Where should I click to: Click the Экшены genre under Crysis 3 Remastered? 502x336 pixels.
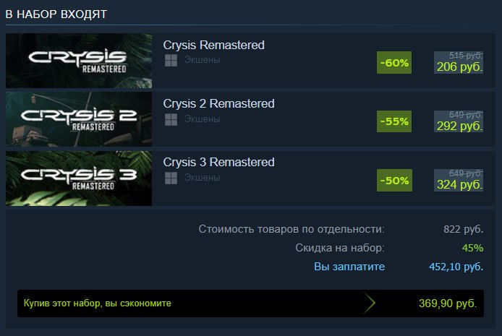pyautogui.click(x=202, y=178)
